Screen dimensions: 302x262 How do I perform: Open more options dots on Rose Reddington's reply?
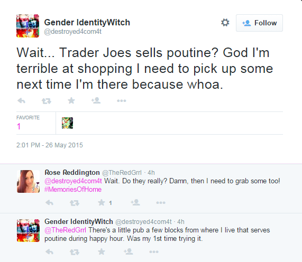[x=161, y=202]
